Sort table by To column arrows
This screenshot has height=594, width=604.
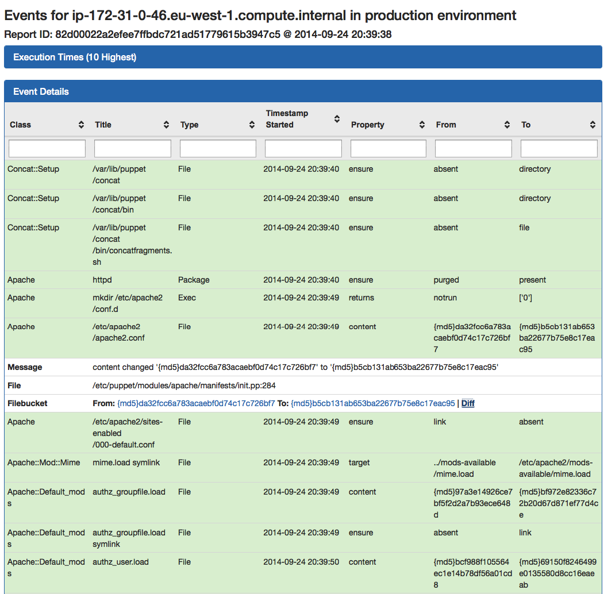tap(593, 125)
